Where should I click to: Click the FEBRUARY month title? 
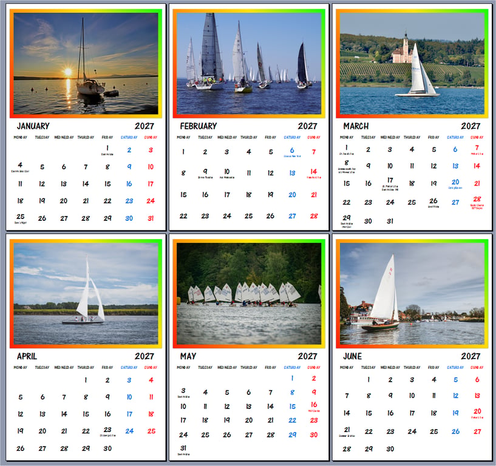[199, 126]
